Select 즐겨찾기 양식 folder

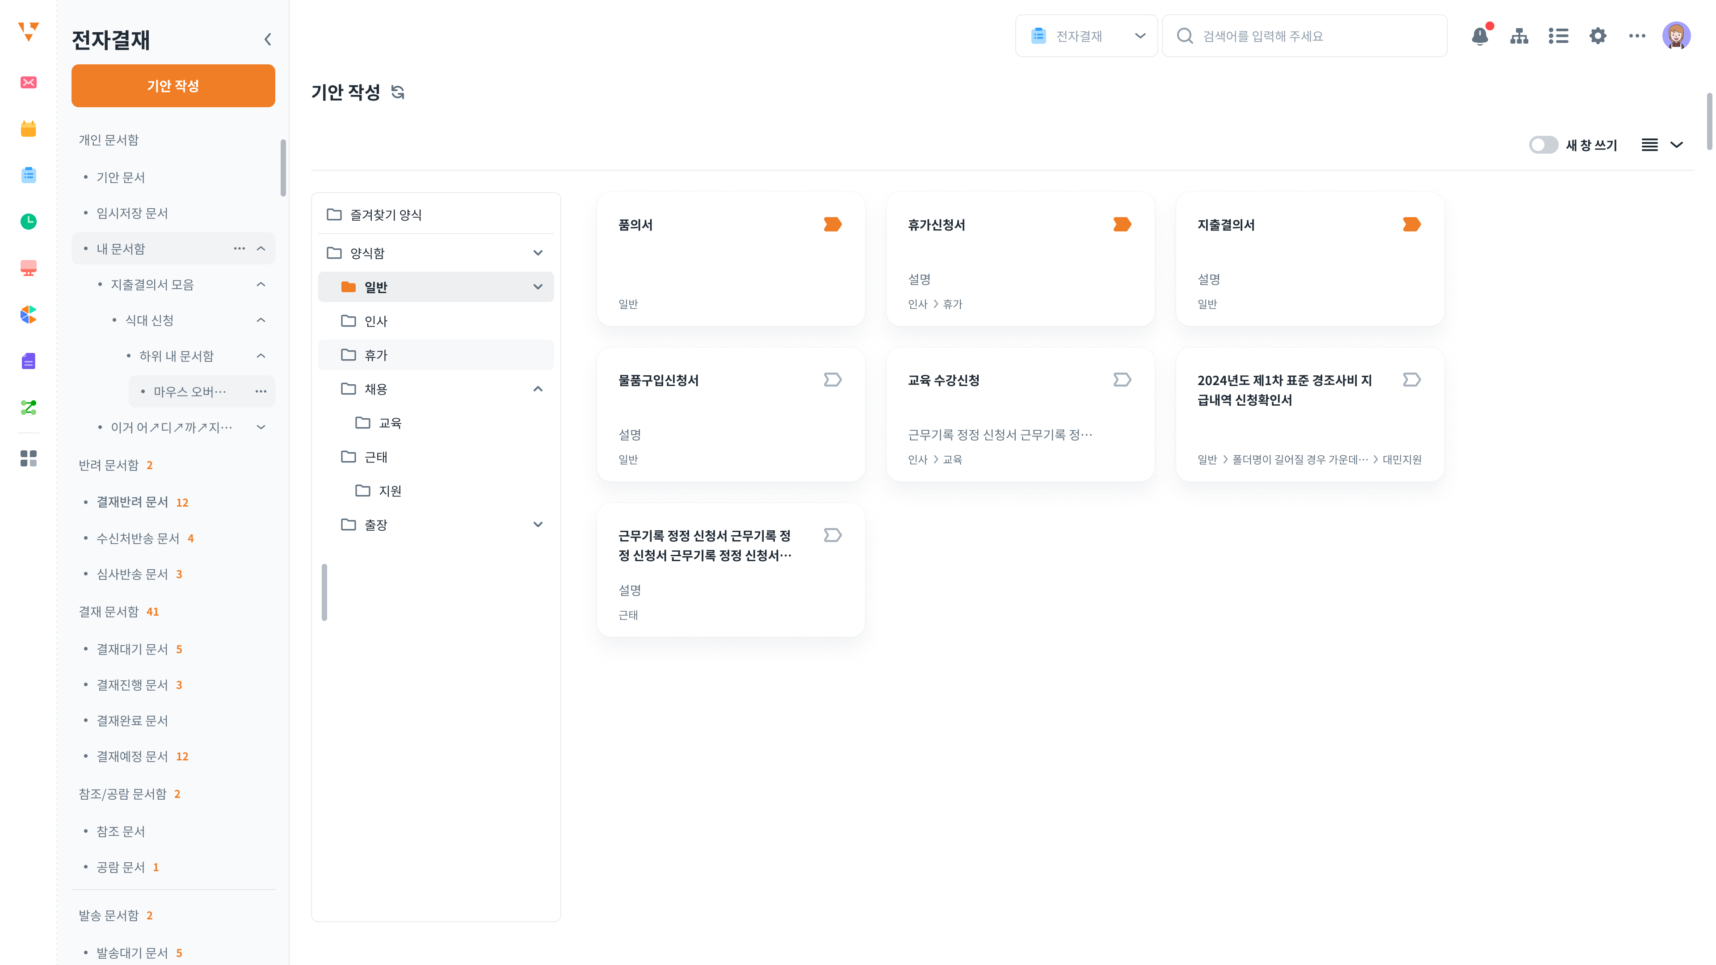(436, 214)
